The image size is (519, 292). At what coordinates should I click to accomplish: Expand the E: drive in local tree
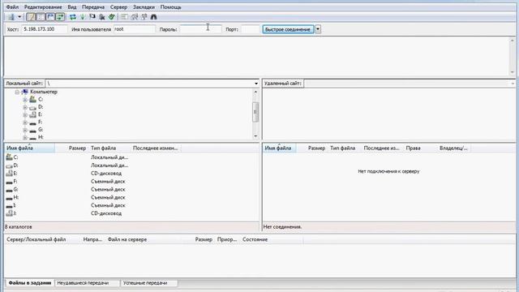[25, 115]
